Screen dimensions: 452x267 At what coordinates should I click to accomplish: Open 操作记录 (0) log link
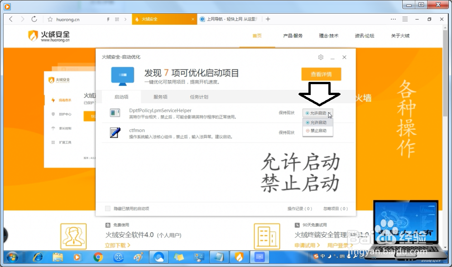[x=299, y=209]
